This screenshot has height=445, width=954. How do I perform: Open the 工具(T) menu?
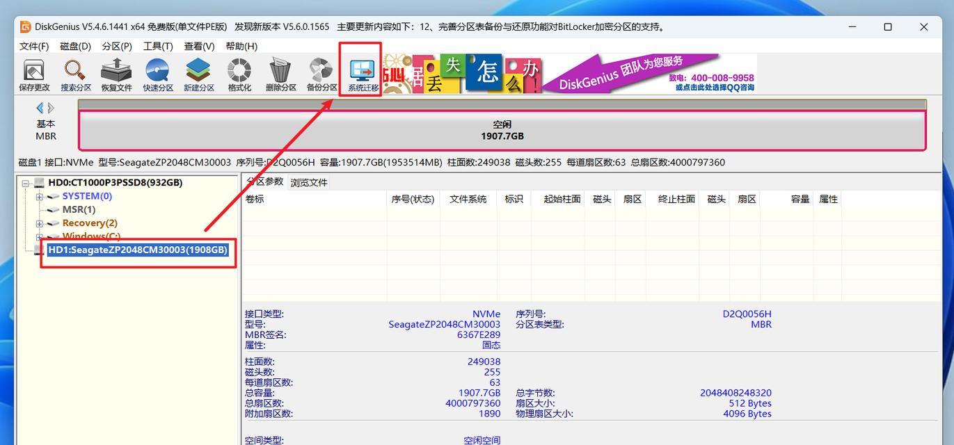(158, 46)
